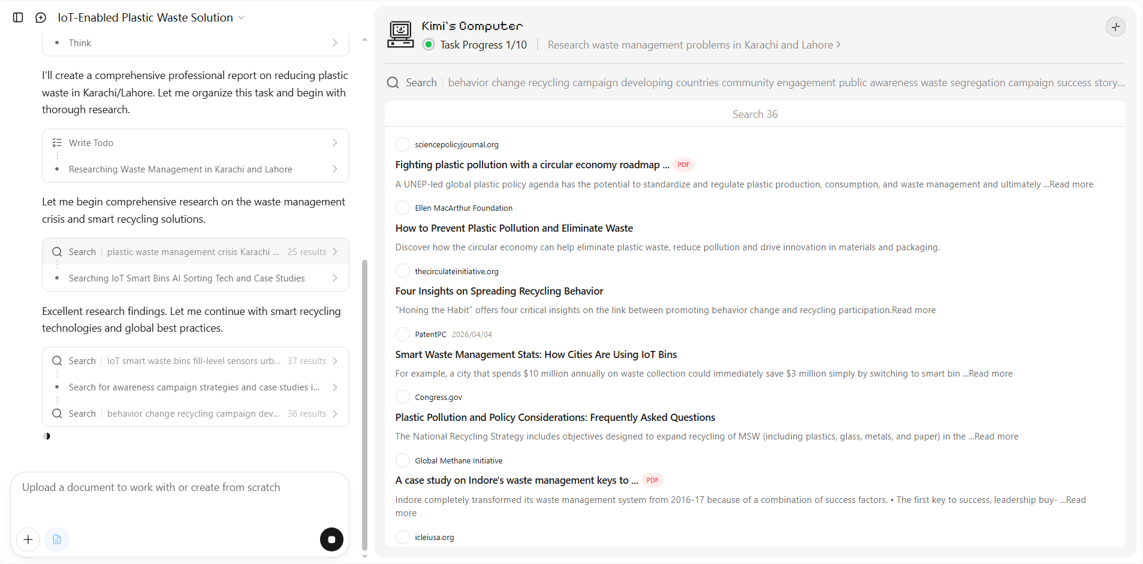Start a new chat icon

(41, 17)
